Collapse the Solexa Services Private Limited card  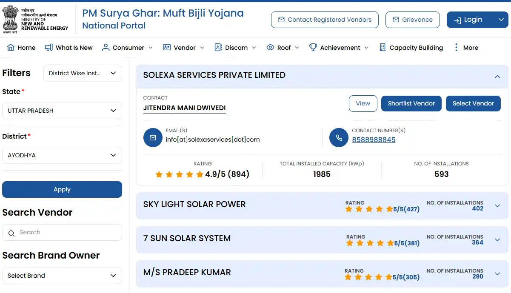[x=497, y=77]
